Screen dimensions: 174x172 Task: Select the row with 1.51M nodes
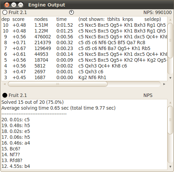[x=84, y=25]
